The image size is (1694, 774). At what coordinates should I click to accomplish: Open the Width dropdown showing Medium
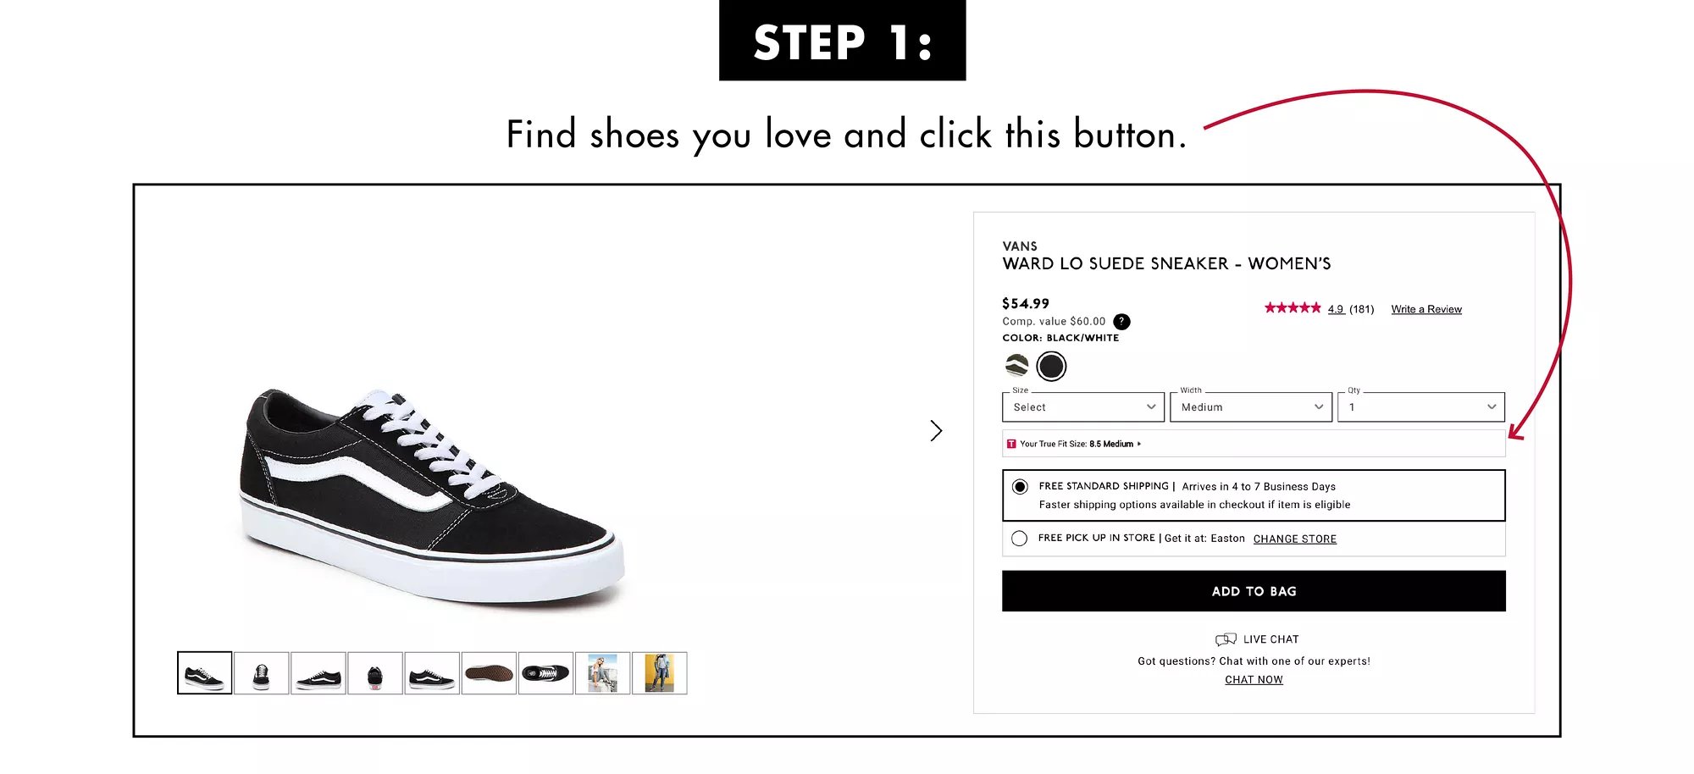1251,407
